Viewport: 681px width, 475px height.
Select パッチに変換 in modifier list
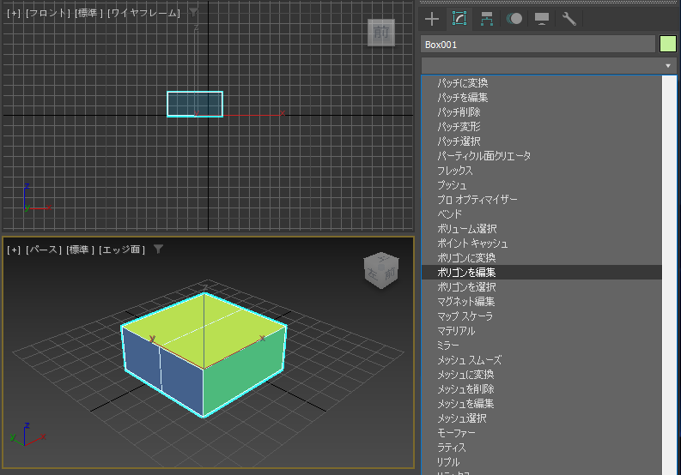[x=542, y=83]
